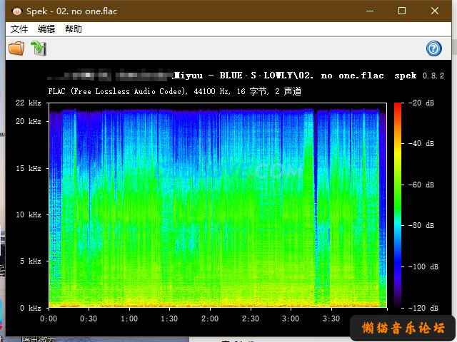The width and height of the screenshot is (457, 342).
Task: Click the -80 dB scale label
Action: (x=421, y=226)
